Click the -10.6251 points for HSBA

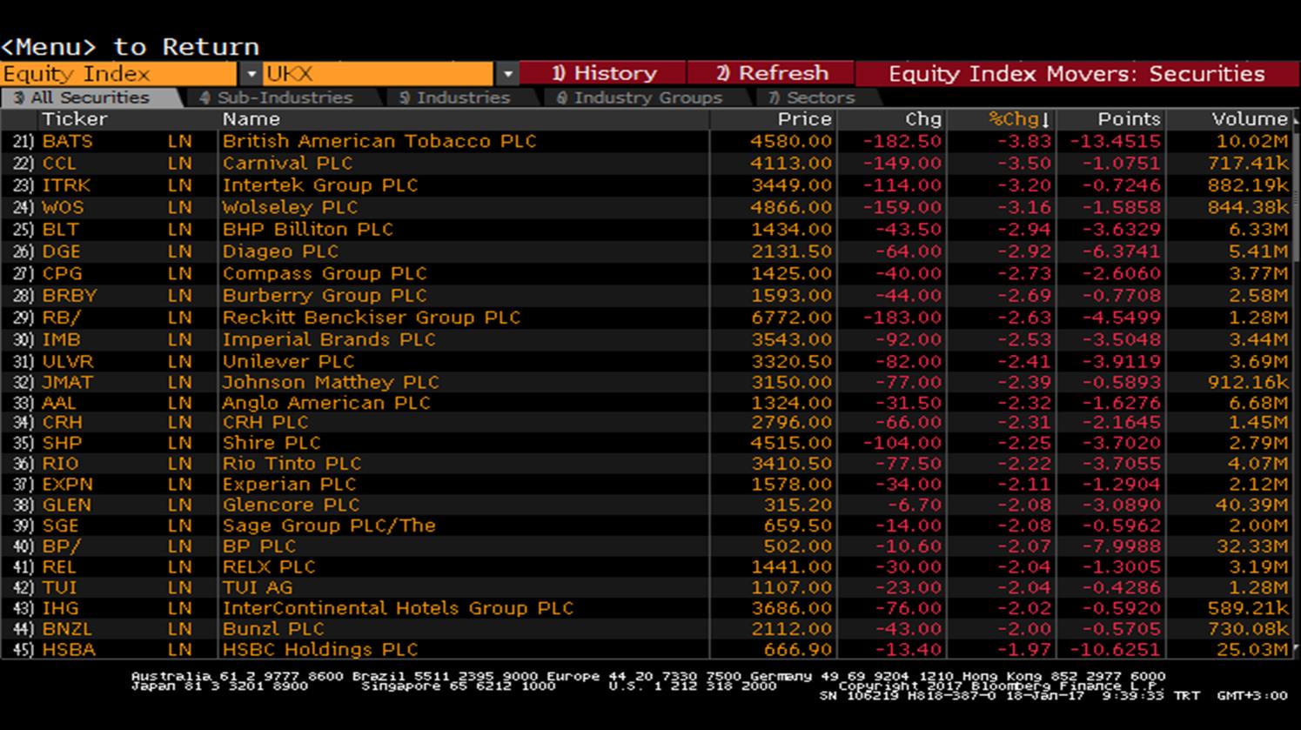point(1116,650)
